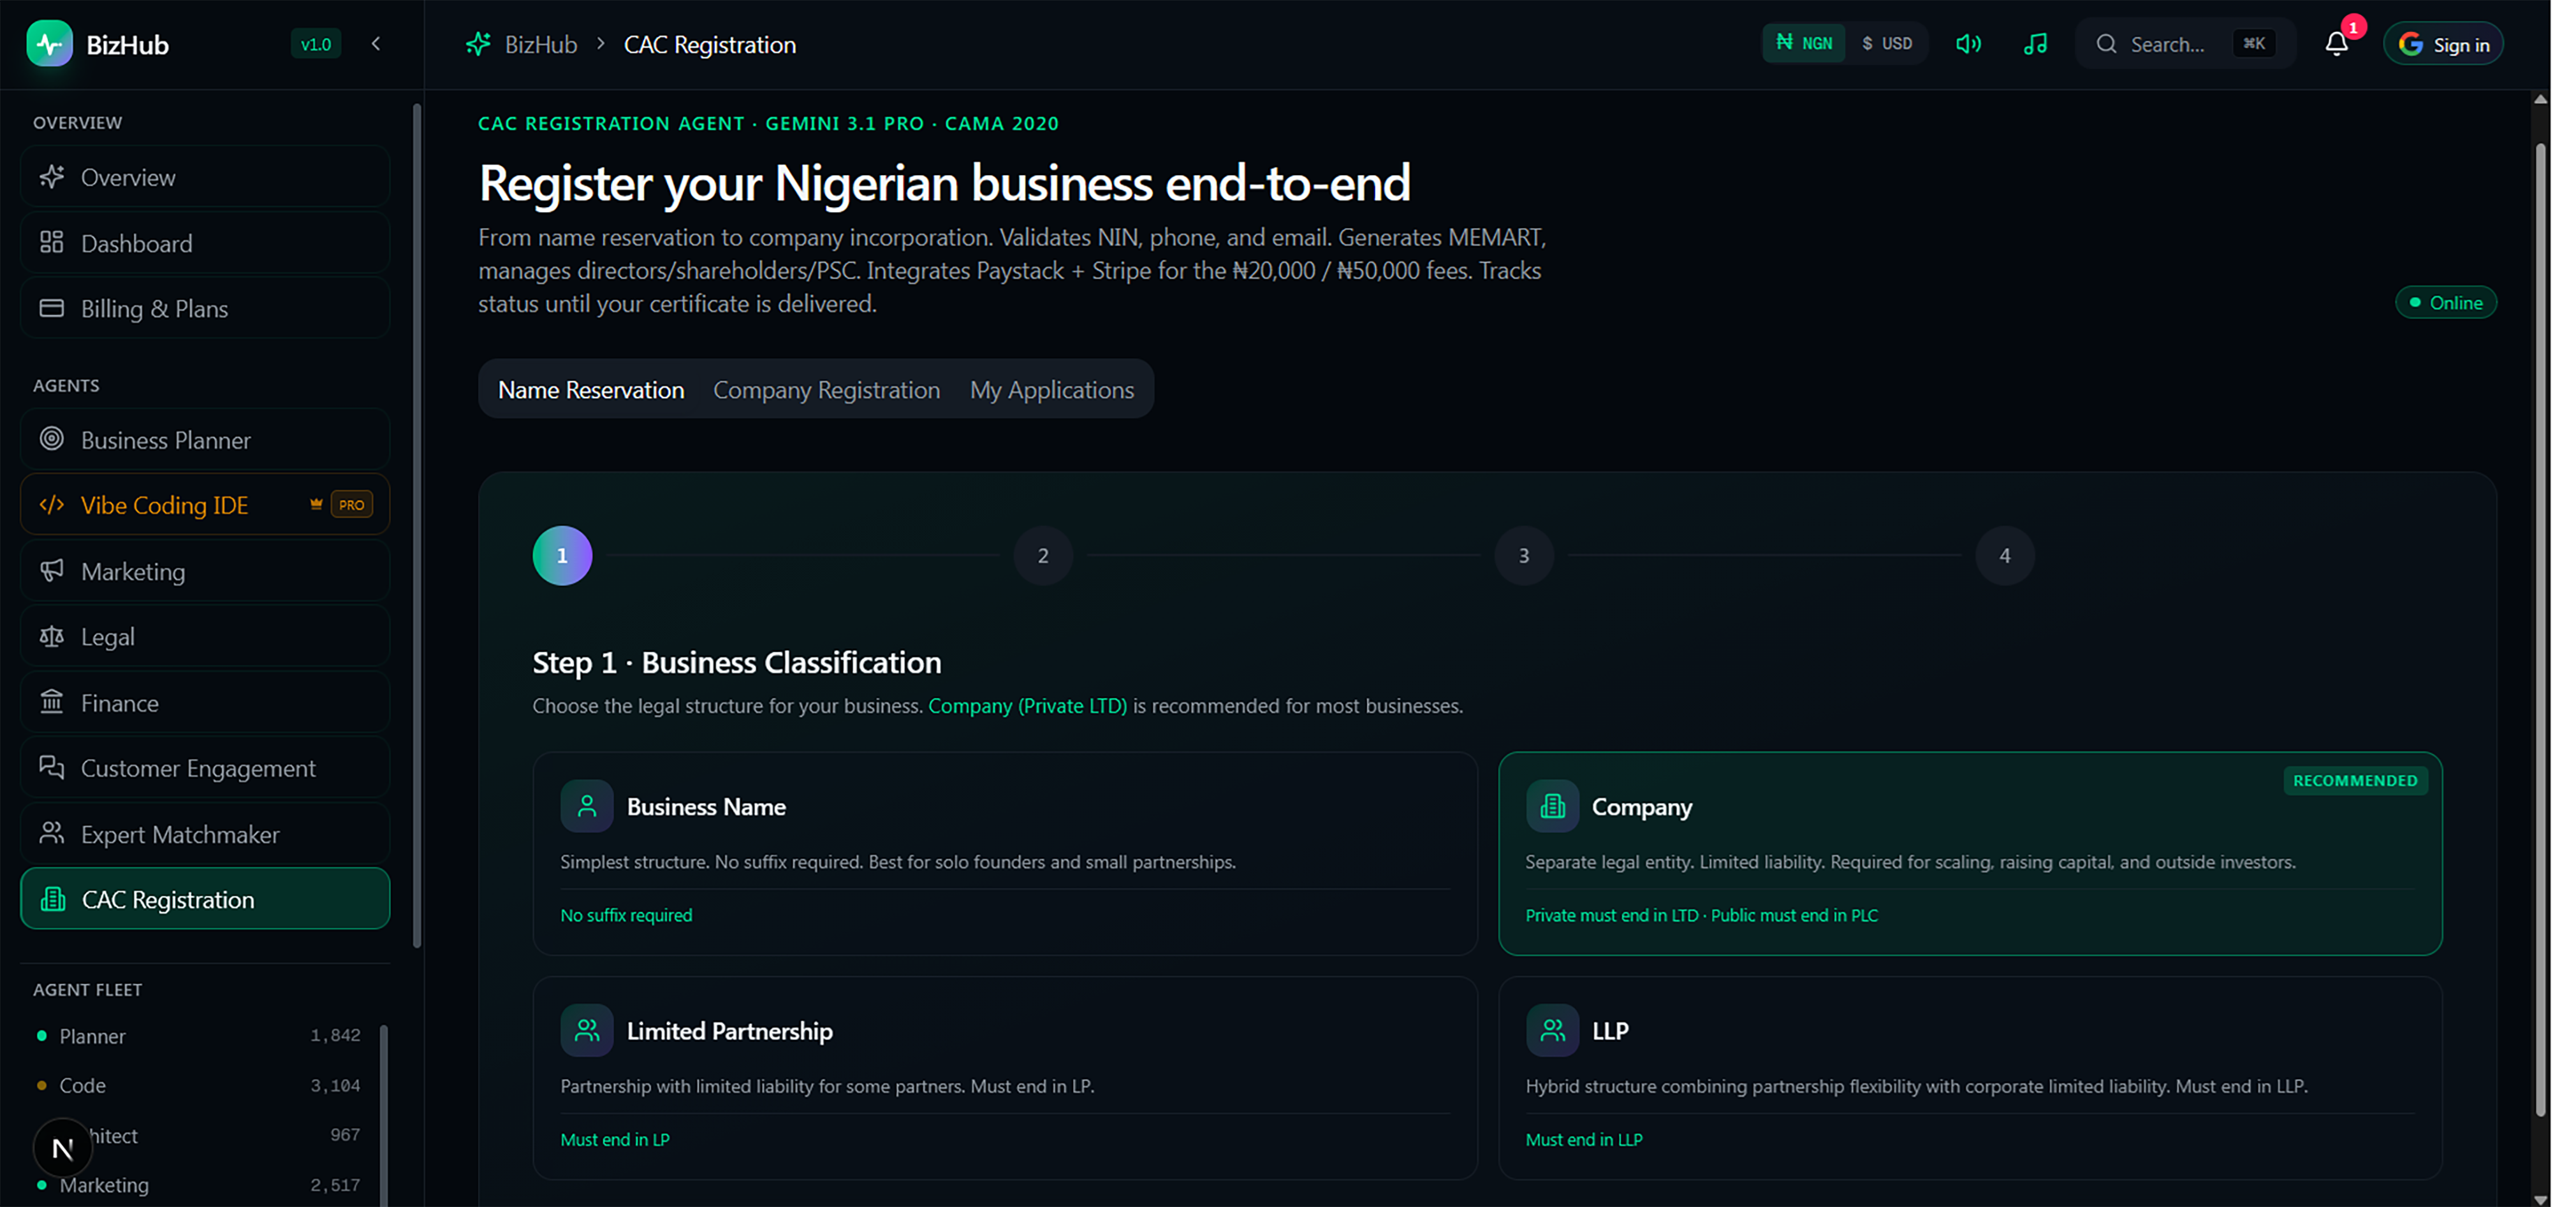Image resolution: width=2576 pixels, height=1207 pixels.
Task: Switch to the Company Registration tab
Action: 826,389
